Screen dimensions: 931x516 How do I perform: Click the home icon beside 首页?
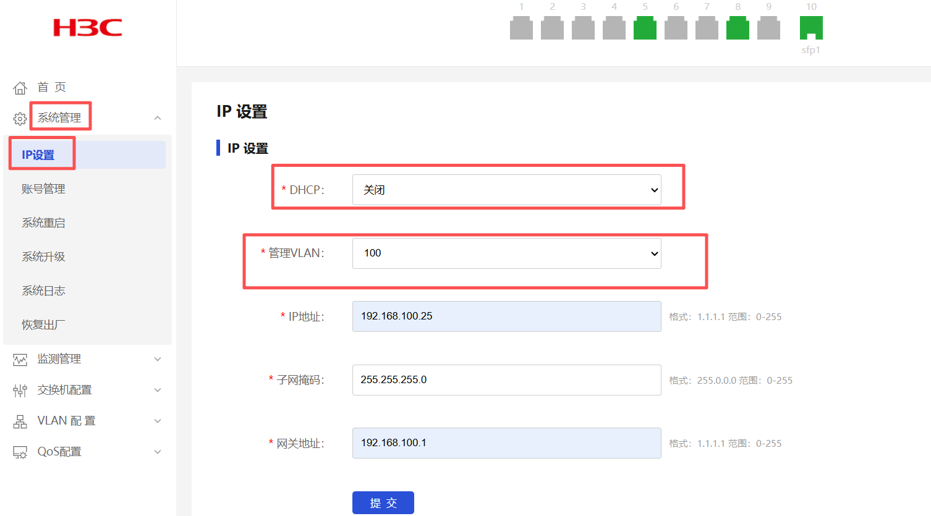click(20, 88)
